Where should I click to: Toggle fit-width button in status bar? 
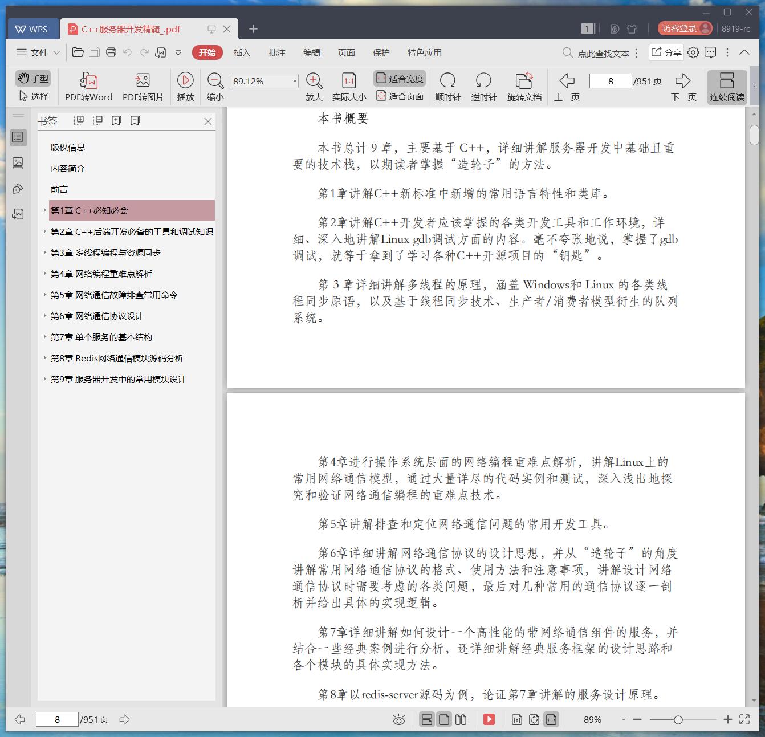(x=551, y=719)
